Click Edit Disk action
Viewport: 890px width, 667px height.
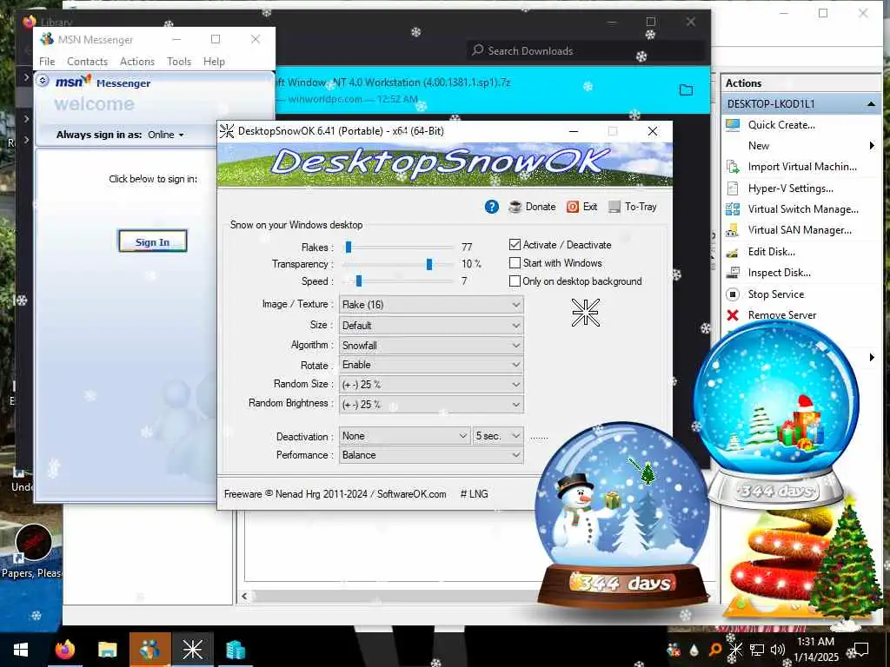coord(771,252)
